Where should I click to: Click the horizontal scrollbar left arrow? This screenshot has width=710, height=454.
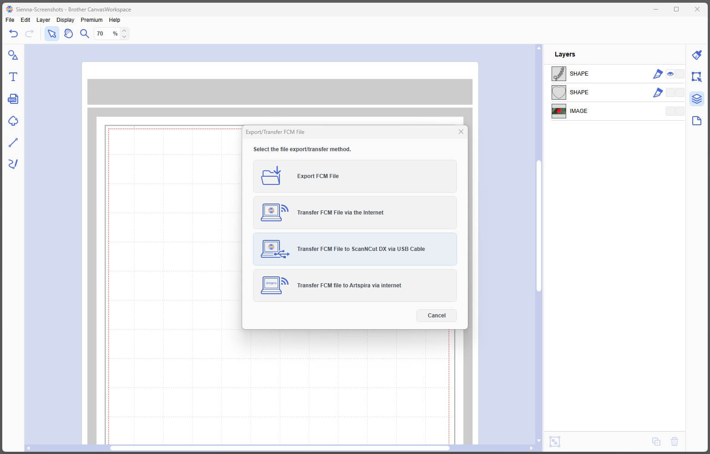pyautogui.click(x=28, y=448)
